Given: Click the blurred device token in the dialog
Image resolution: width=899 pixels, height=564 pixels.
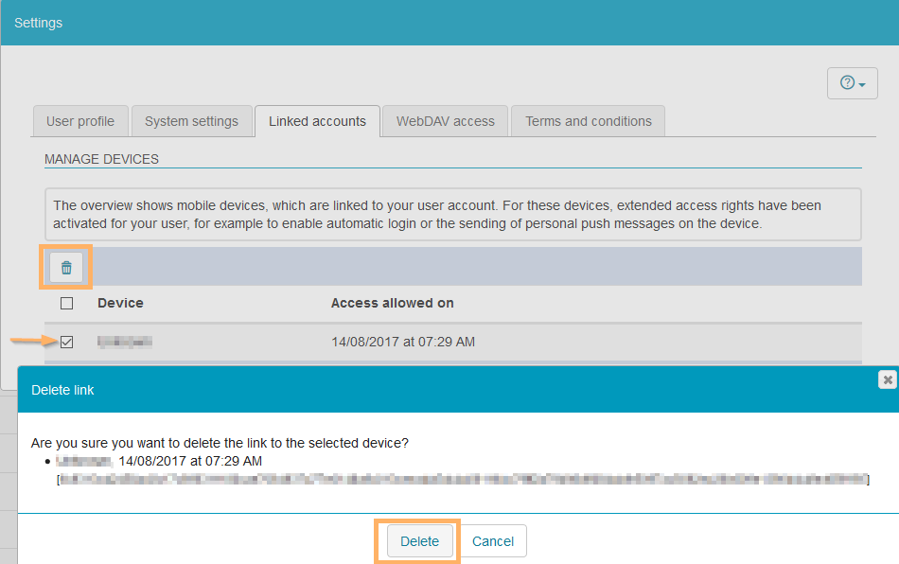Looking at the screenshot, I should (x=462, y=480).
